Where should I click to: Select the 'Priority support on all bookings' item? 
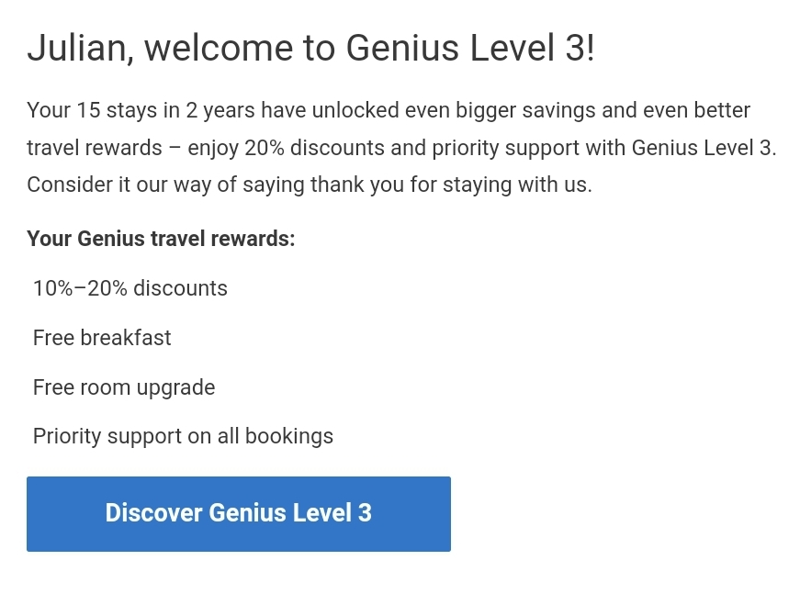point(183,436)
